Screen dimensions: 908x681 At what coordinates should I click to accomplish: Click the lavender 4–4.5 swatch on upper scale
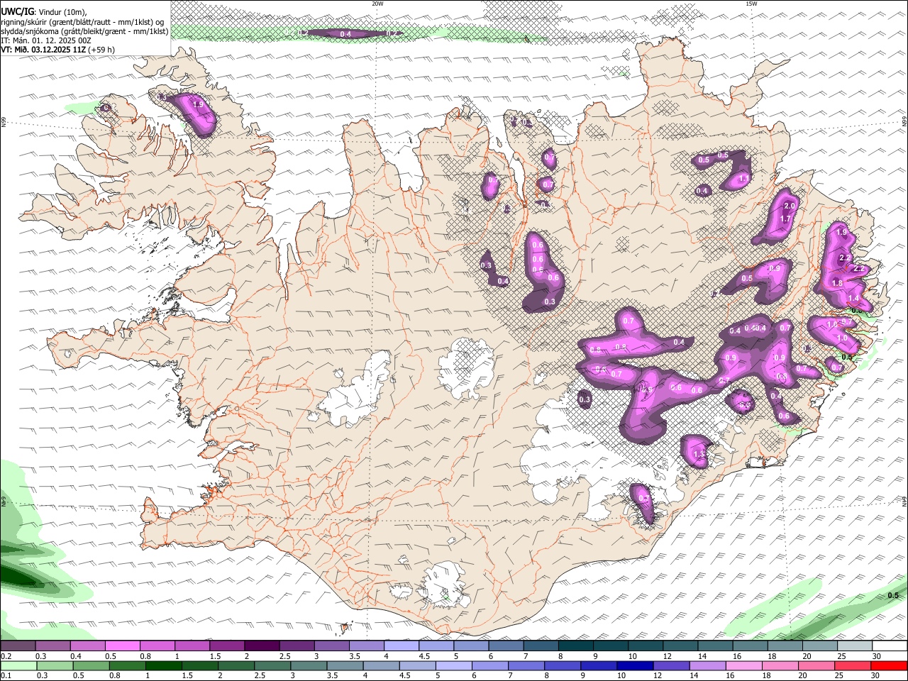(400, 646)
